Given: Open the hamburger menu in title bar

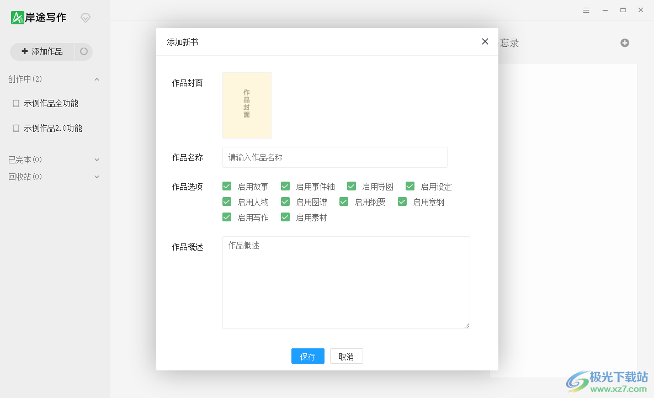Looking at the screenshot, I should tap(586, 10).
